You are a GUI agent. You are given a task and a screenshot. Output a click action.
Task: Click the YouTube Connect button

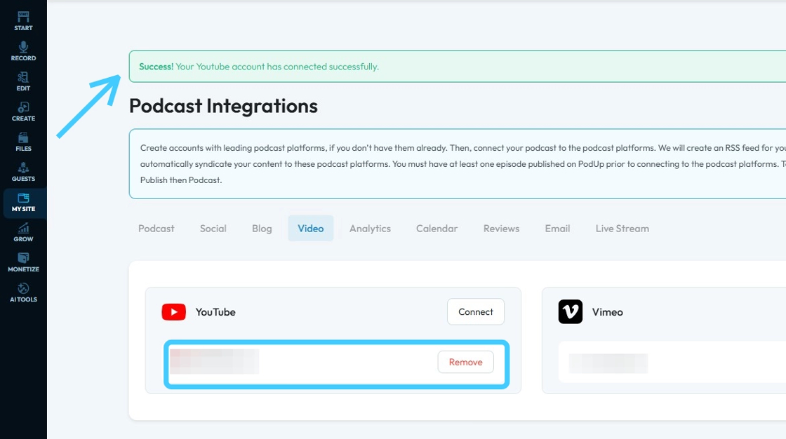click(x=476, y=312)
